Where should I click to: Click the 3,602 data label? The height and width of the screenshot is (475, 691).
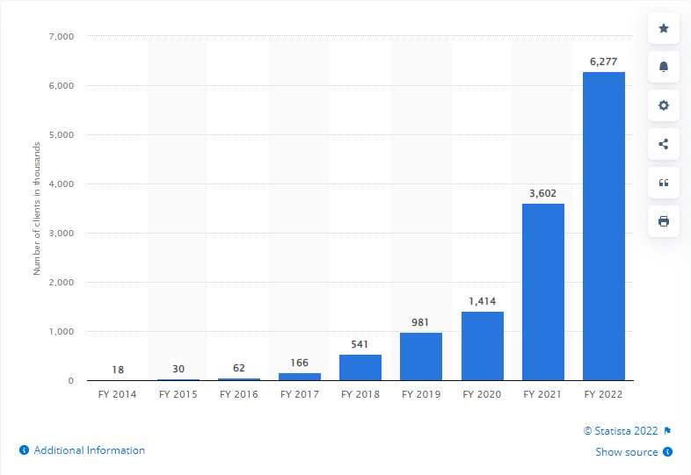tap(543, 193)
